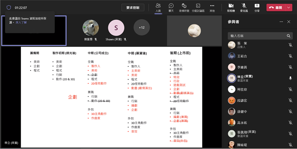This screenshot has height=149, width=297.
Task: Open 參與者 panel more options ellipsis
Action: (281, 22)
